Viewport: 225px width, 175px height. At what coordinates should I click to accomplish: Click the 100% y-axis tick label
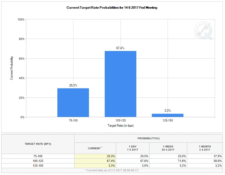tap(20, 19)
